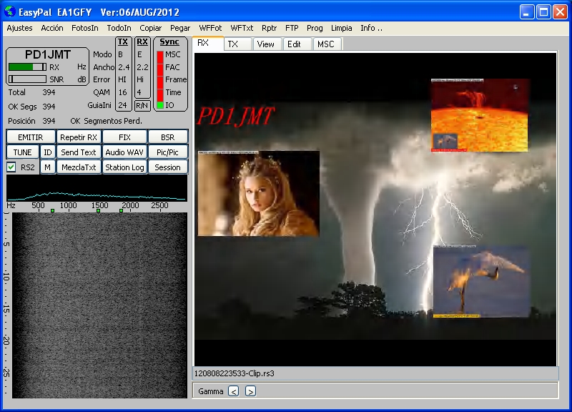Click the Limpia menu item

pyautogui.click(x=342, y=28)
